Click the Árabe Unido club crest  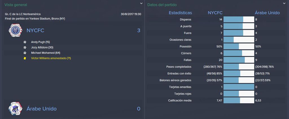(x=16, y=109)
